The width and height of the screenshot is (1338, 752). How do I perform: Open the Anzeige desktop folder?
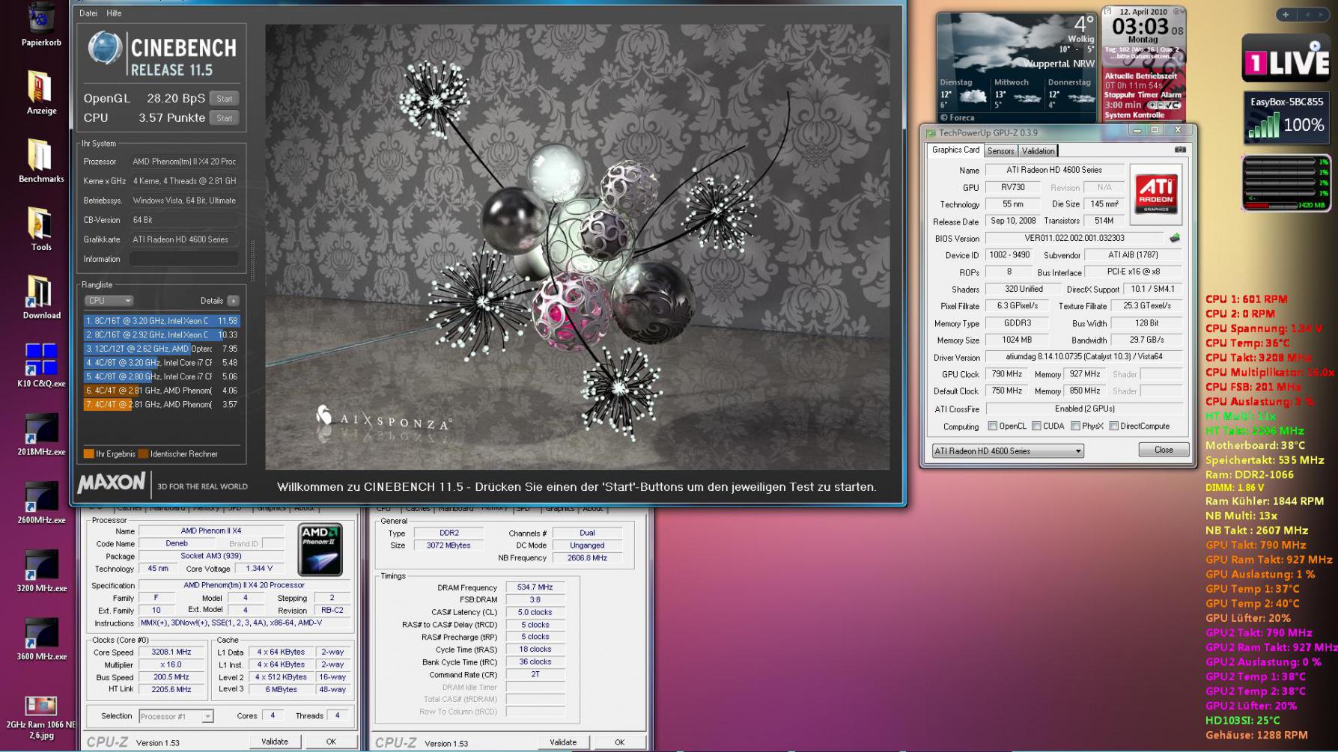(x=40, y=87)
